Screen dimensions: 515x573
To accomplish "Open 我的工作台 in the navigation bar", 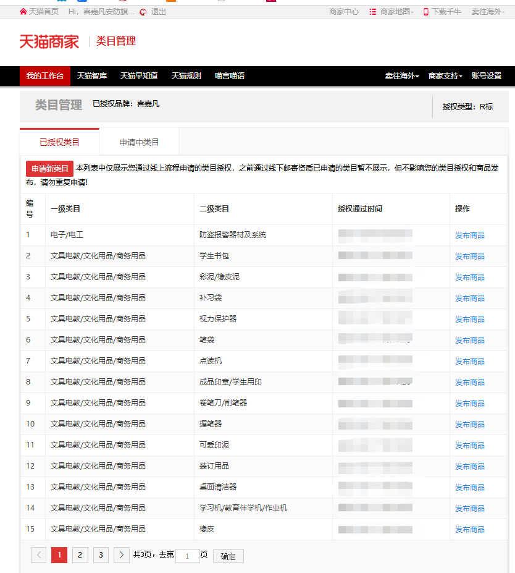I will pyautogui.click(x=44, y=76).
